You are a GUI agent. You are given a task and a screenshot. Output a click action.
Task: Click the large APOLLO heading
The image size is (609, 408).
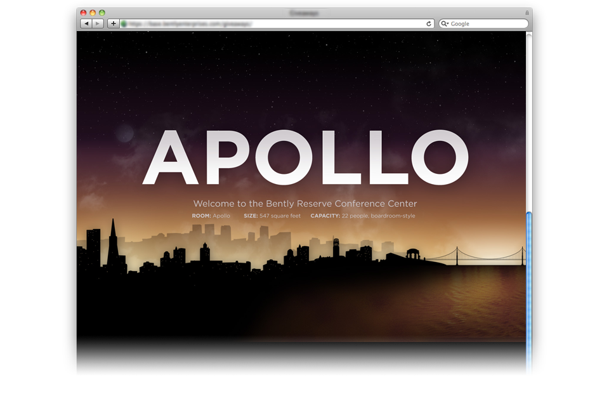point(306,157)
